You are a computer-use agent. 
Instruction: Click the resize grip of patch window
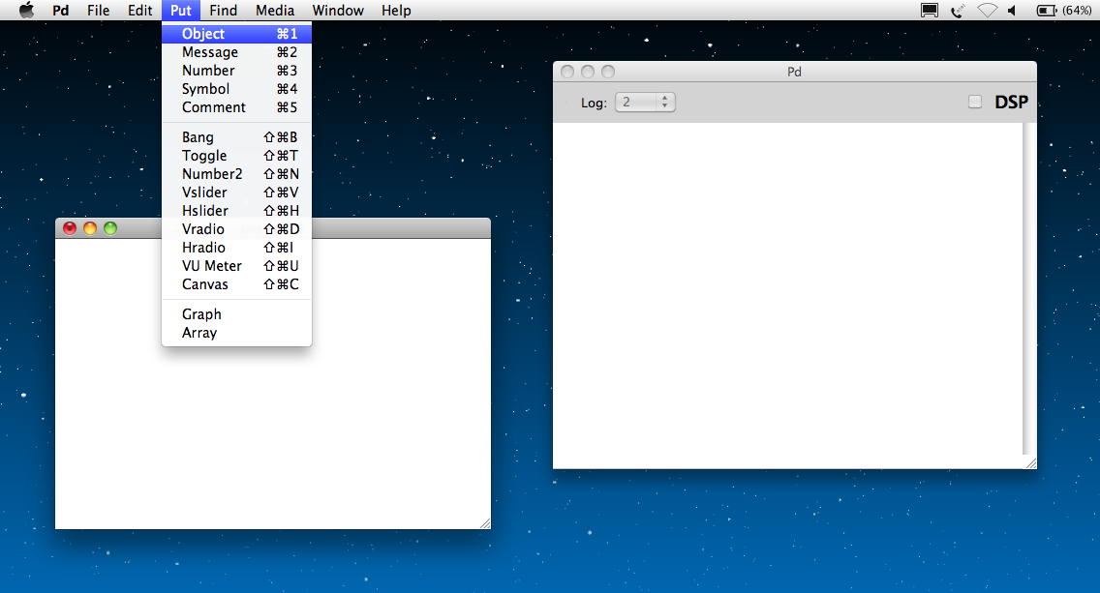click(485, 523)
